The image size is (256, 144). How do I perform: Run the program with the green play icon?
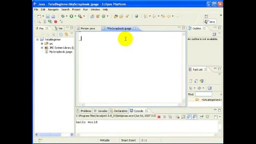tap(71, 16)
